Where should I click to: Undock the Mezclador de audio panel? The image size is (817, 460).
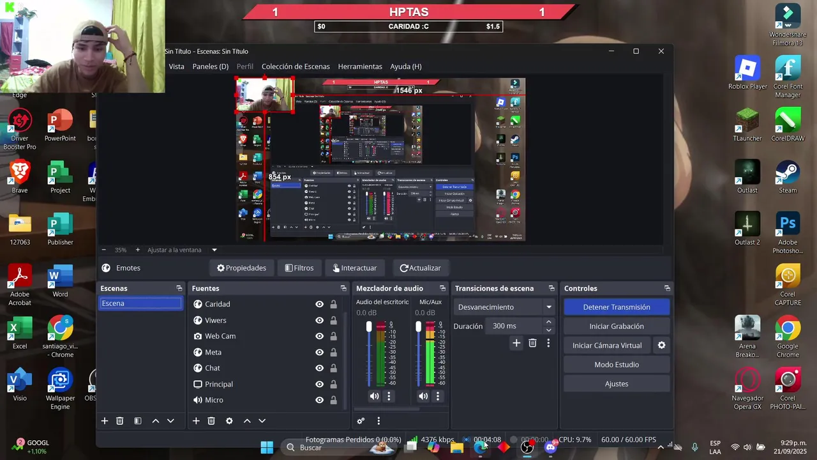coord(442,288)
